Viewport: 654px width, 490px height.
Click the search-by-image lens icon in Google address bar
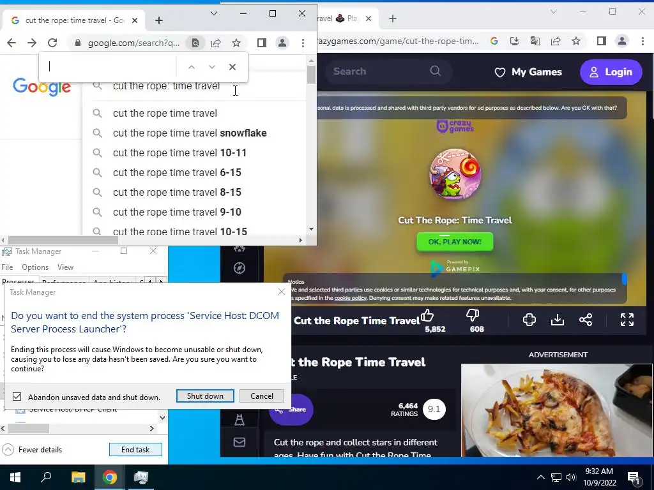click(195, 43)
